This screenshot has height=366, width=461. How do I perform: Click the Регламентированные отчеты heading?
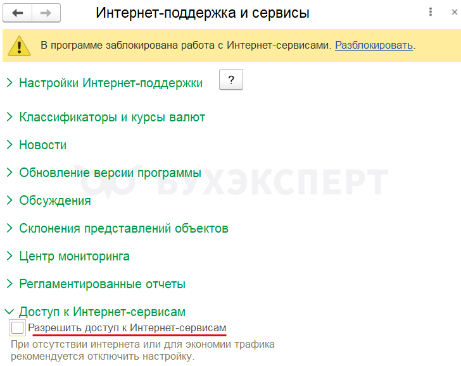[103, 284]
